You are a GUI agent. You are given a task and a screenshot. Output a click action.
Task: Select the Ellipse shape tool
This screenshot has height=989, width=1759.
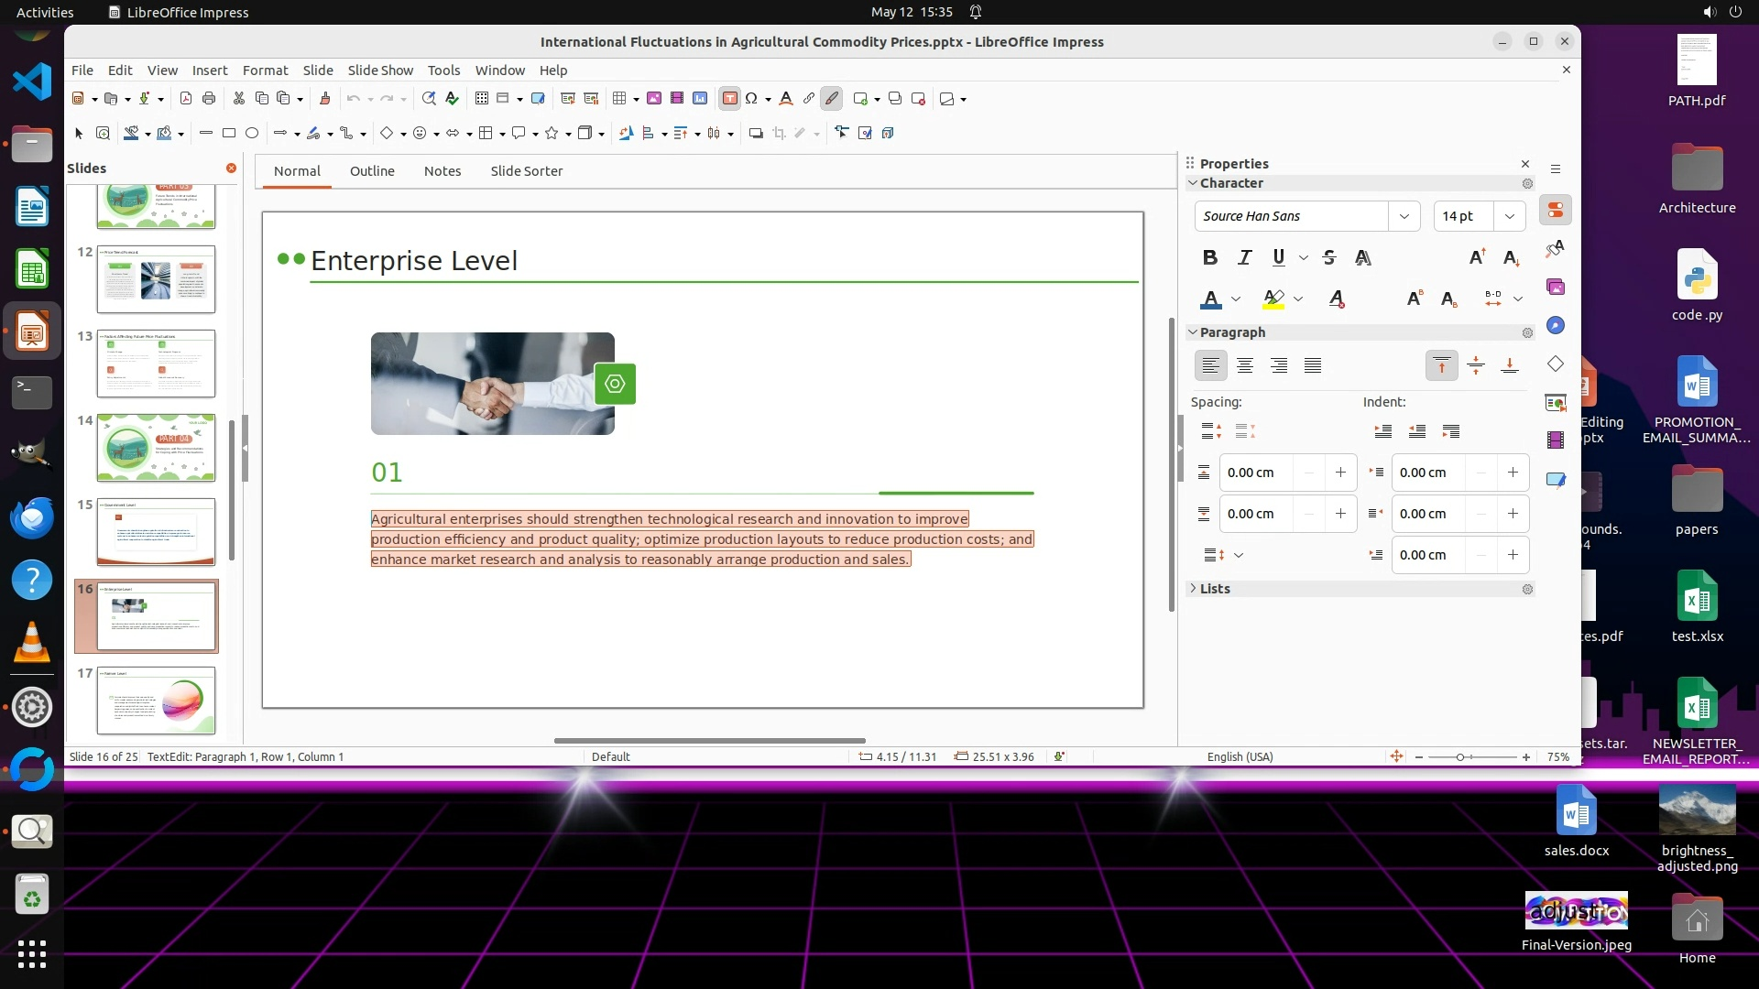click(x=252, y=133)
